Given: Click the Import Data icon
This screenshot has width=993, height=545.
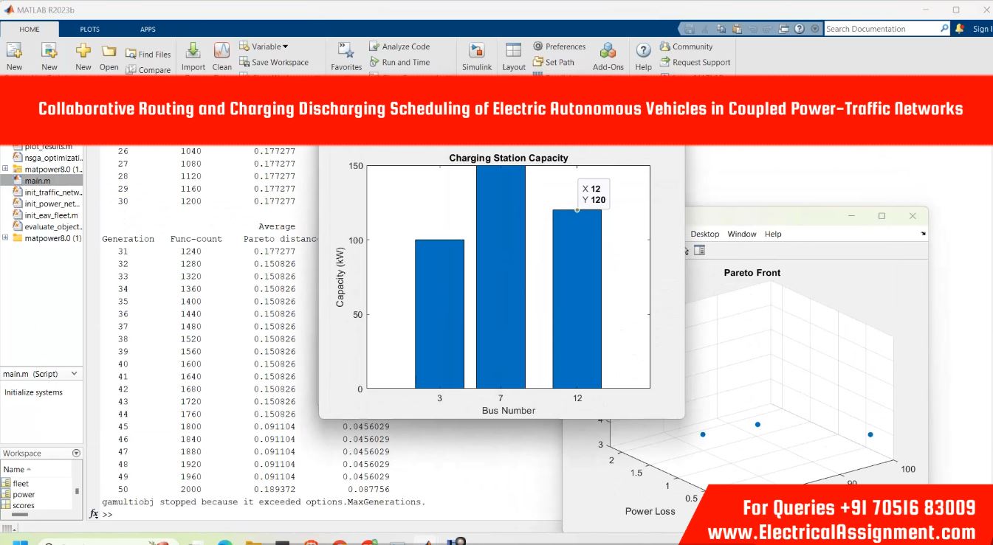Looking at the screenshot, I should click(193, 51).
